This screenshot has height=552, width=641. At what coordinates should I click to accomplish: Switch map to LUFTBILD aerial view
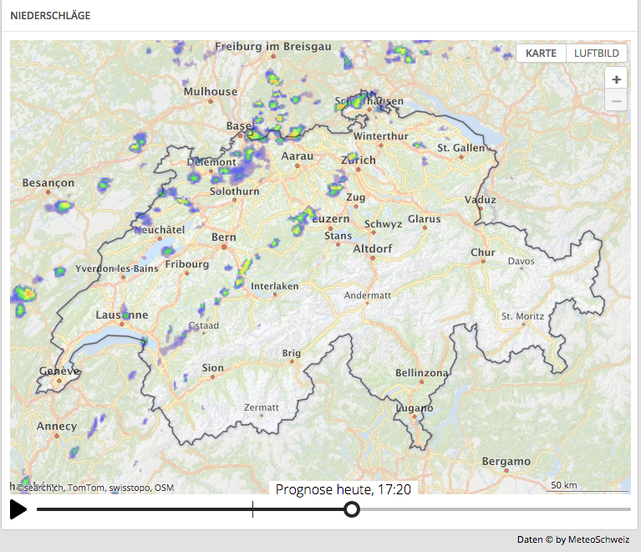point(597,53)
